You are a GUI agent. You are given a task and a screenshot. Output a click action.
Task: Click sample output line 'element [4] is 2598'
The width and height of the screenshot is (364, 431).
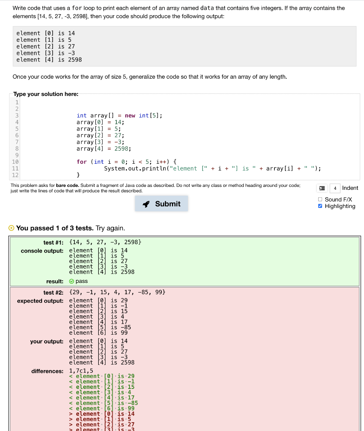(49, 60)
